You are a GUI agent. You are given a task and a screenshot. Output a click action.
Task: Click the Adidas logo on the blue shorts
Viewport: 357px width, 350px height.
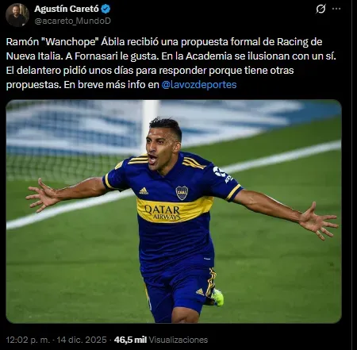200,292
